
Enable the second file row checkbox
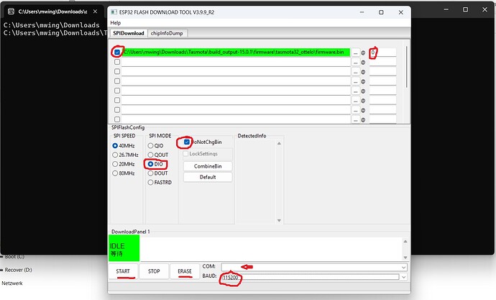(x=117, y=62)
